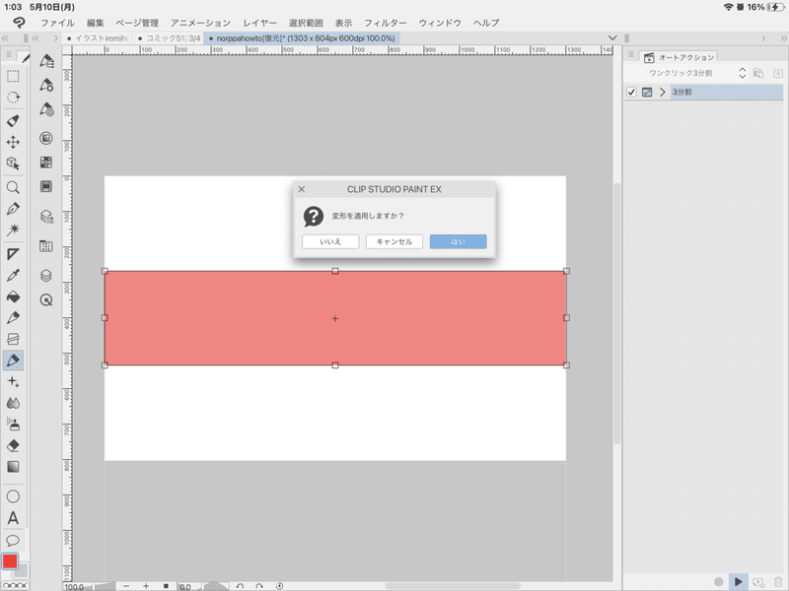This screenshot has height=591, width=789.
Task: Select the marker pen tool below selection tools
Action: 13,120
